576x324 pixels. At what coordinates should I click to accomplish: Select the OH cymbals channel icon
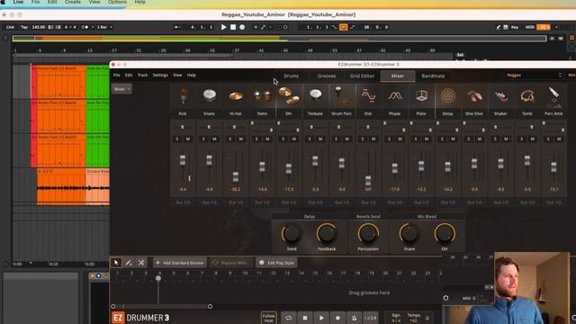(288, 96)
